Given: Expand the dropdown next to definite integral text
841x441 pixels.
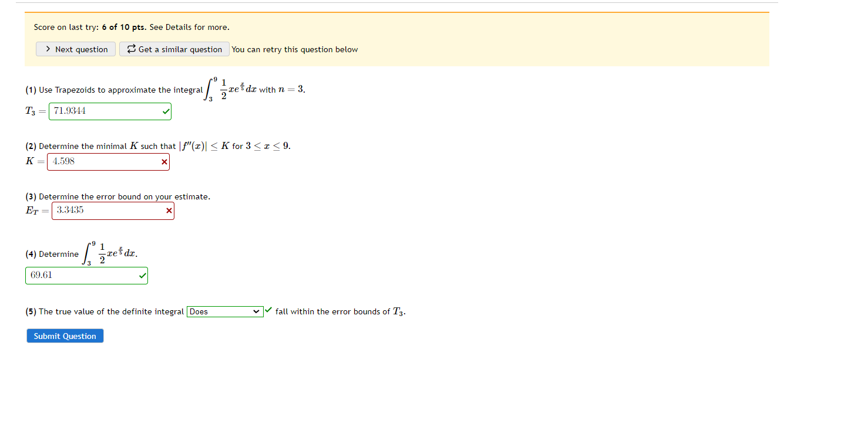Looking at the screenshot, I should 225,311.
